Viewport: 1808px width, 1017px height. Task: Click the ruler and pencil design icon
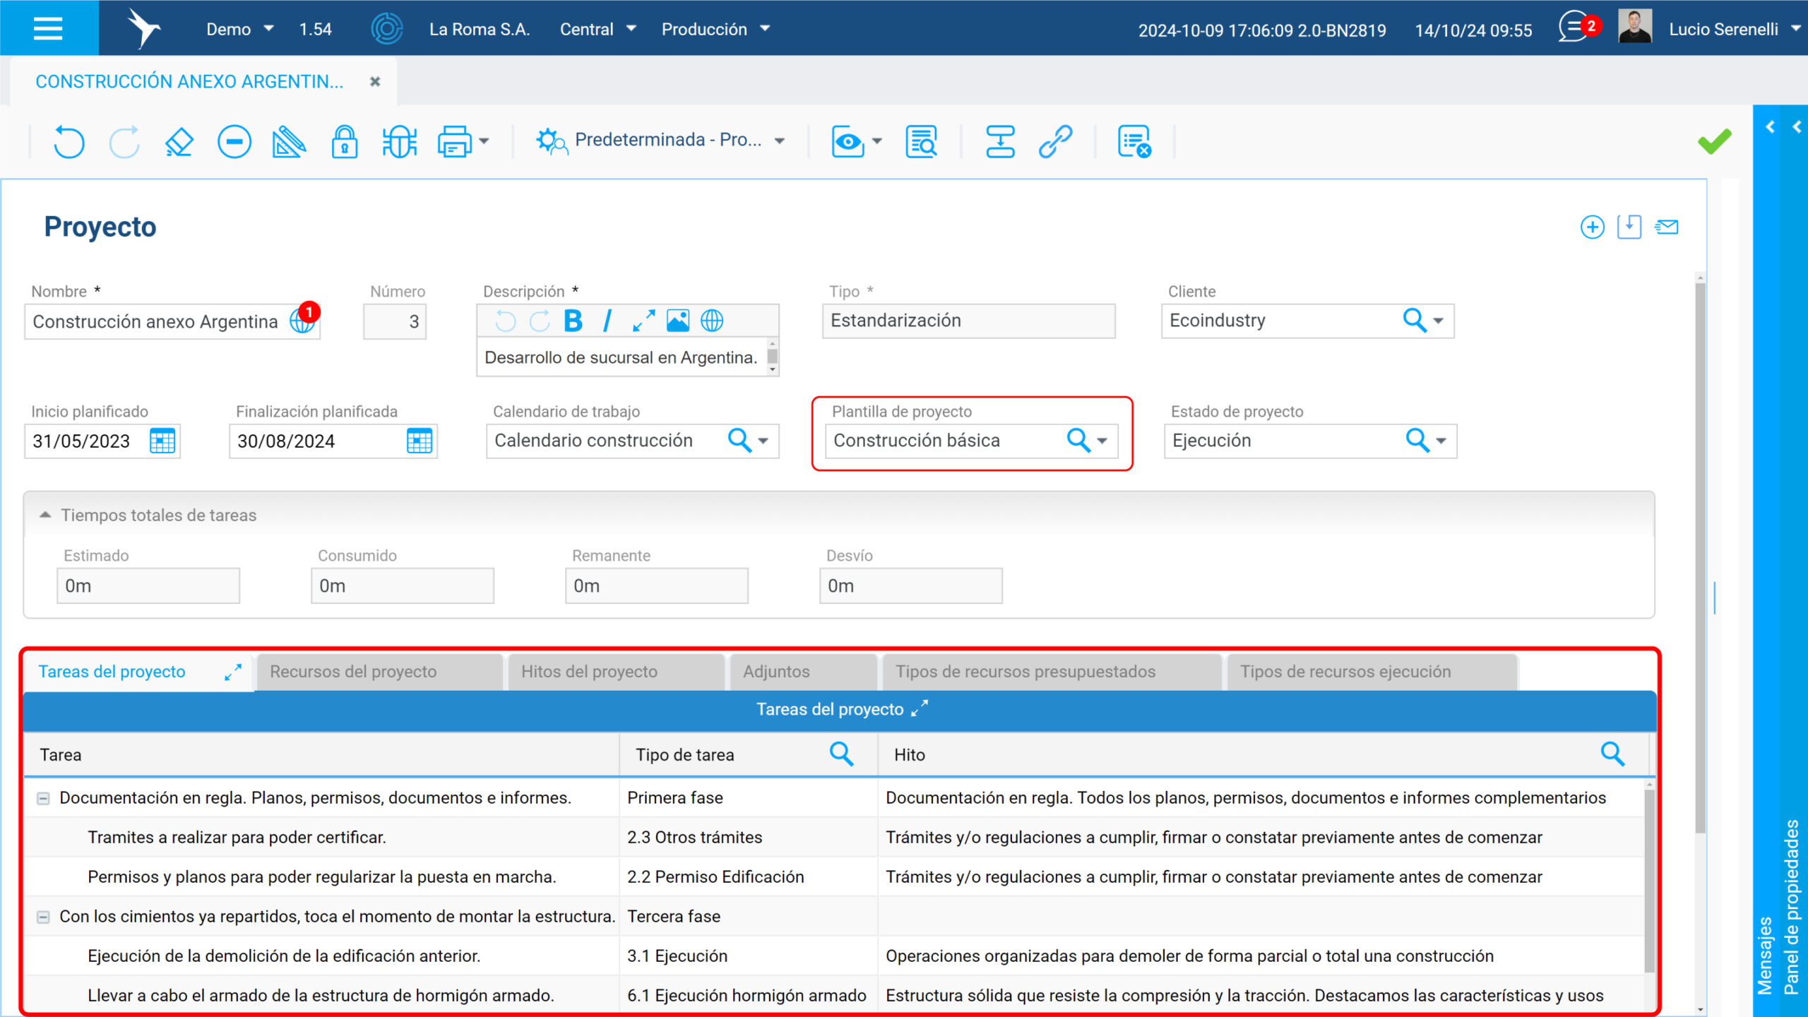tap(289, 141)
